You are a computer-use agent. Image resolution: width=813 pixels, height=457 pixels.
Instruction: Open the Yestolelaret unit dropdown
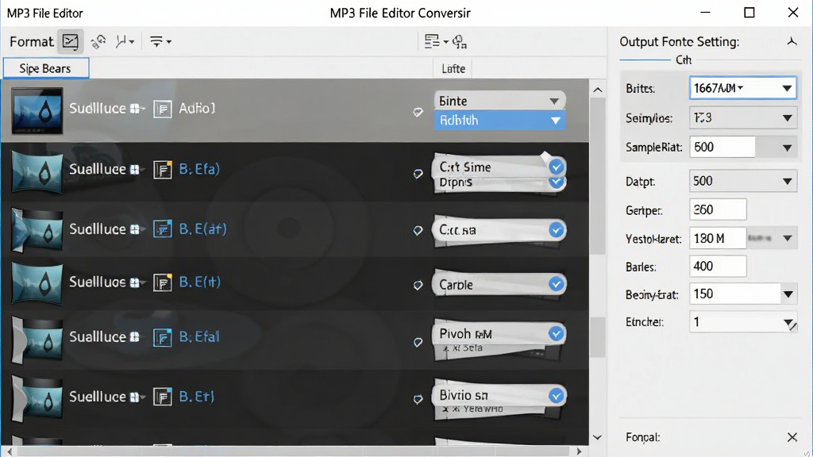772,238
